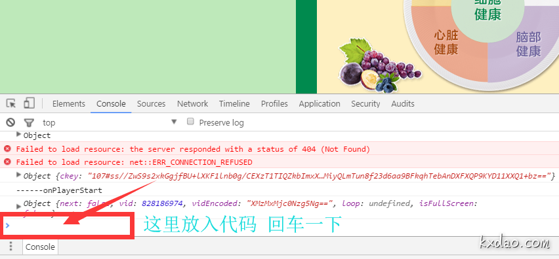The height and width of the screenshot is (259, 559).
Task: Click the 脑部健康 segment on the wheel
Action: (528, 44)
